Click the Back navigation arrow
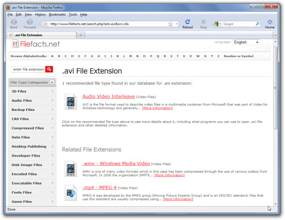 click(14, 22)
